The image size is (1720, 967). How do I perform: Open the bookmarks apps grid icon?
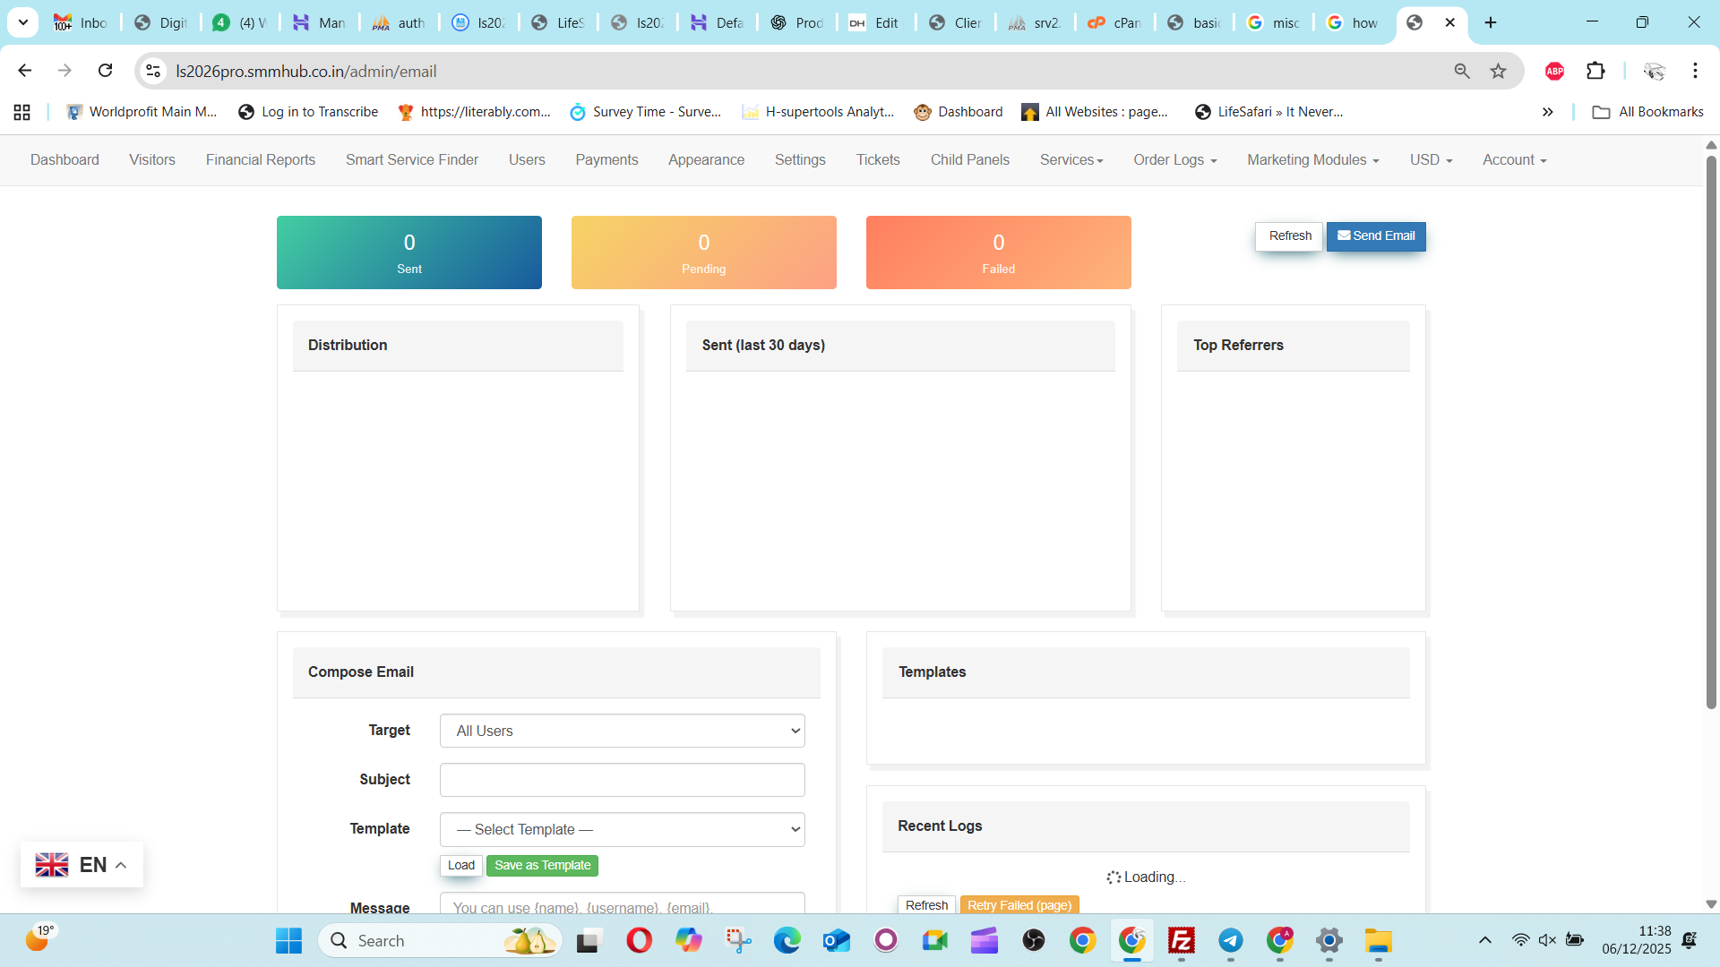tap(22, 112)
